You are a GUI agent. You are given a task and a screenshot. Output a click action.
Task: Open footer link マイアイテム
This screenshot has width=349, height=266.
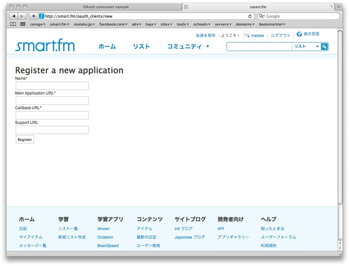point(31,237)
